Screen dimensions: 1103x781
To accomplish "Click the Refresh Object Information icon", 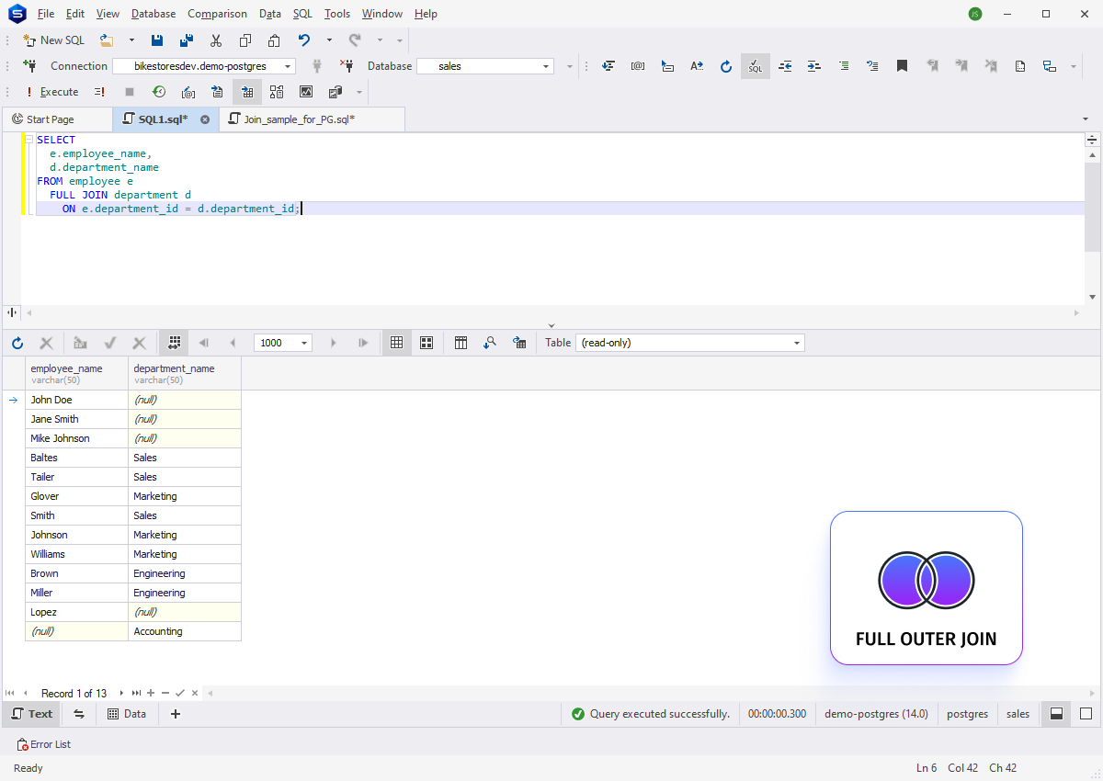I will [x=726, y=66].
